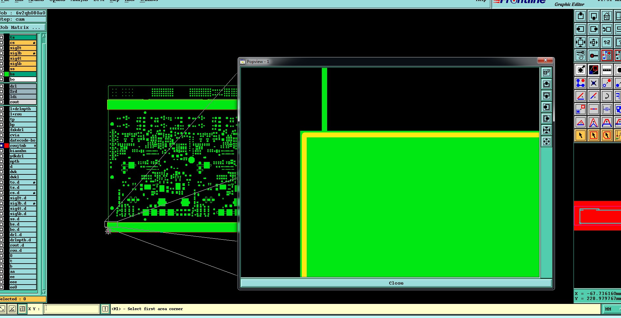Click the black red-blue squares icon
This screenshot has height=318, width=621.
pyautogui.click(x=594, y=70)
